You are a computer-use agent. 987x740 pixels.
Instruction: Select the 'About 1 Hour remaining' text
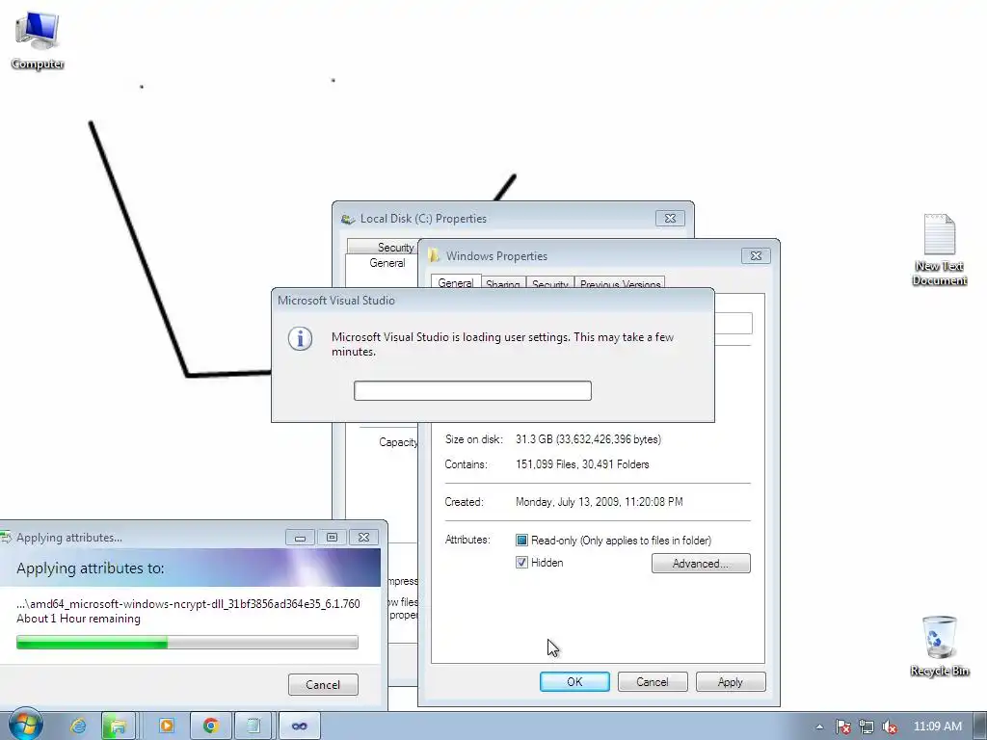coord(79,619)
